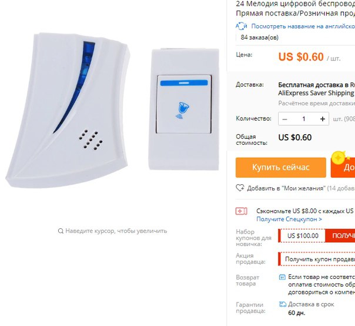Open 'Получите Спецкупон' link
The width and height of the screenshot is (355, 326).
pyautogui.click(x=289, y=219)
